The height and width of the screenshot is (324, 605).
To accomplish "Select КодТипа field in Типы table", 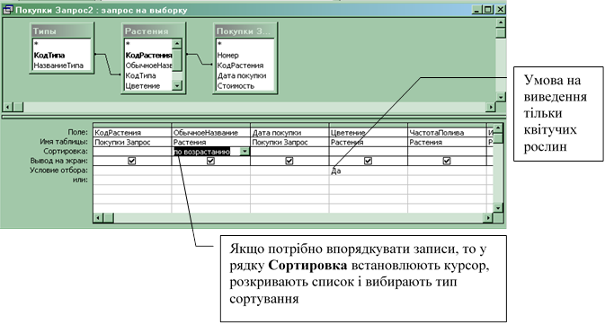I will point(49,55).
